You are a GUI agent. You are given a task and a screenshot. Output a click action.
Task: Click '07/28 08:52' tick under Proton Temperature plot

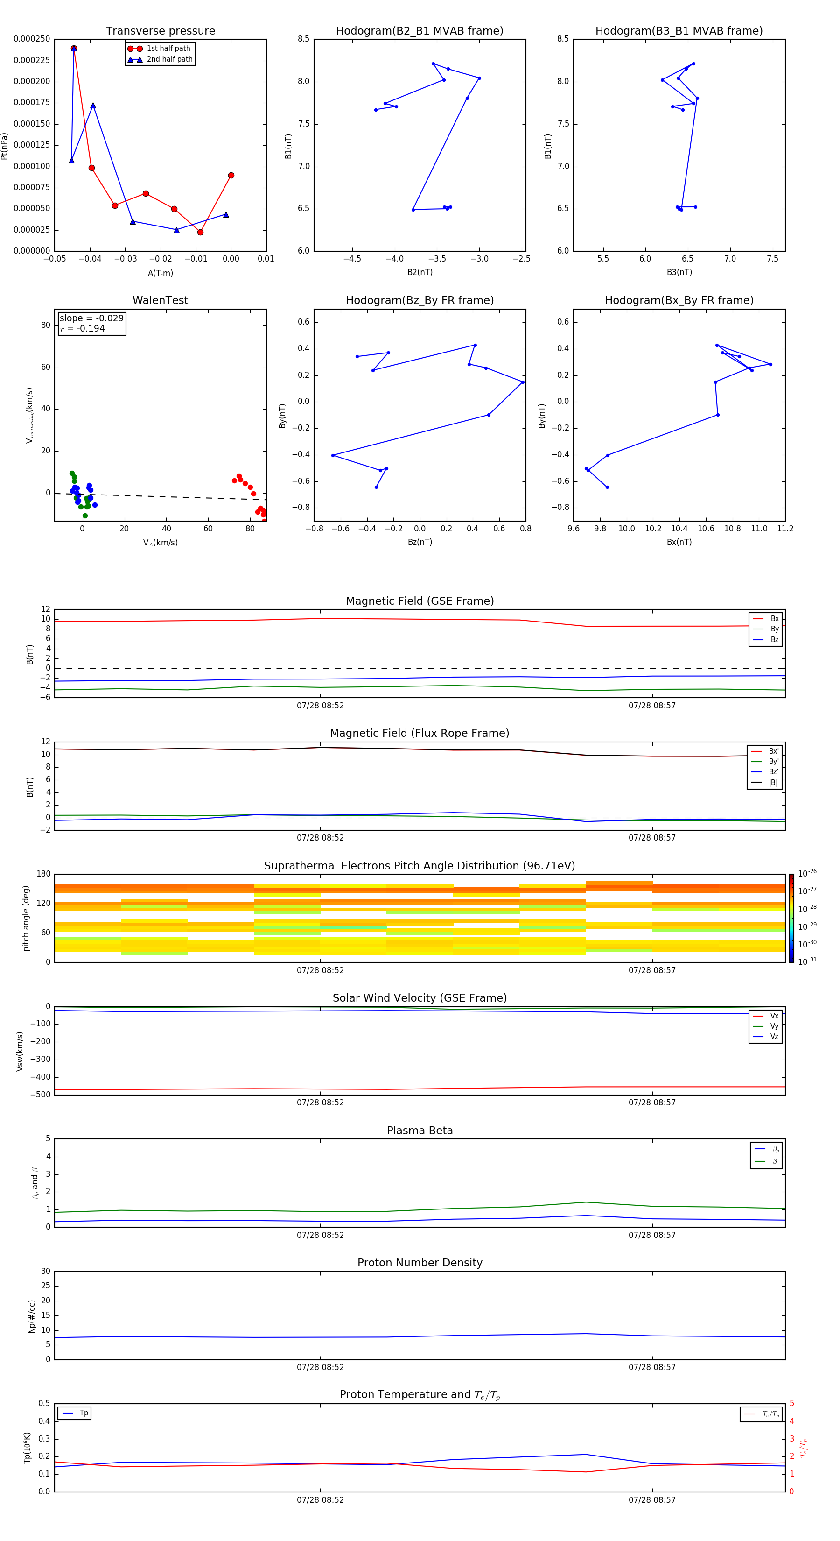click(x=321, y=1500)
